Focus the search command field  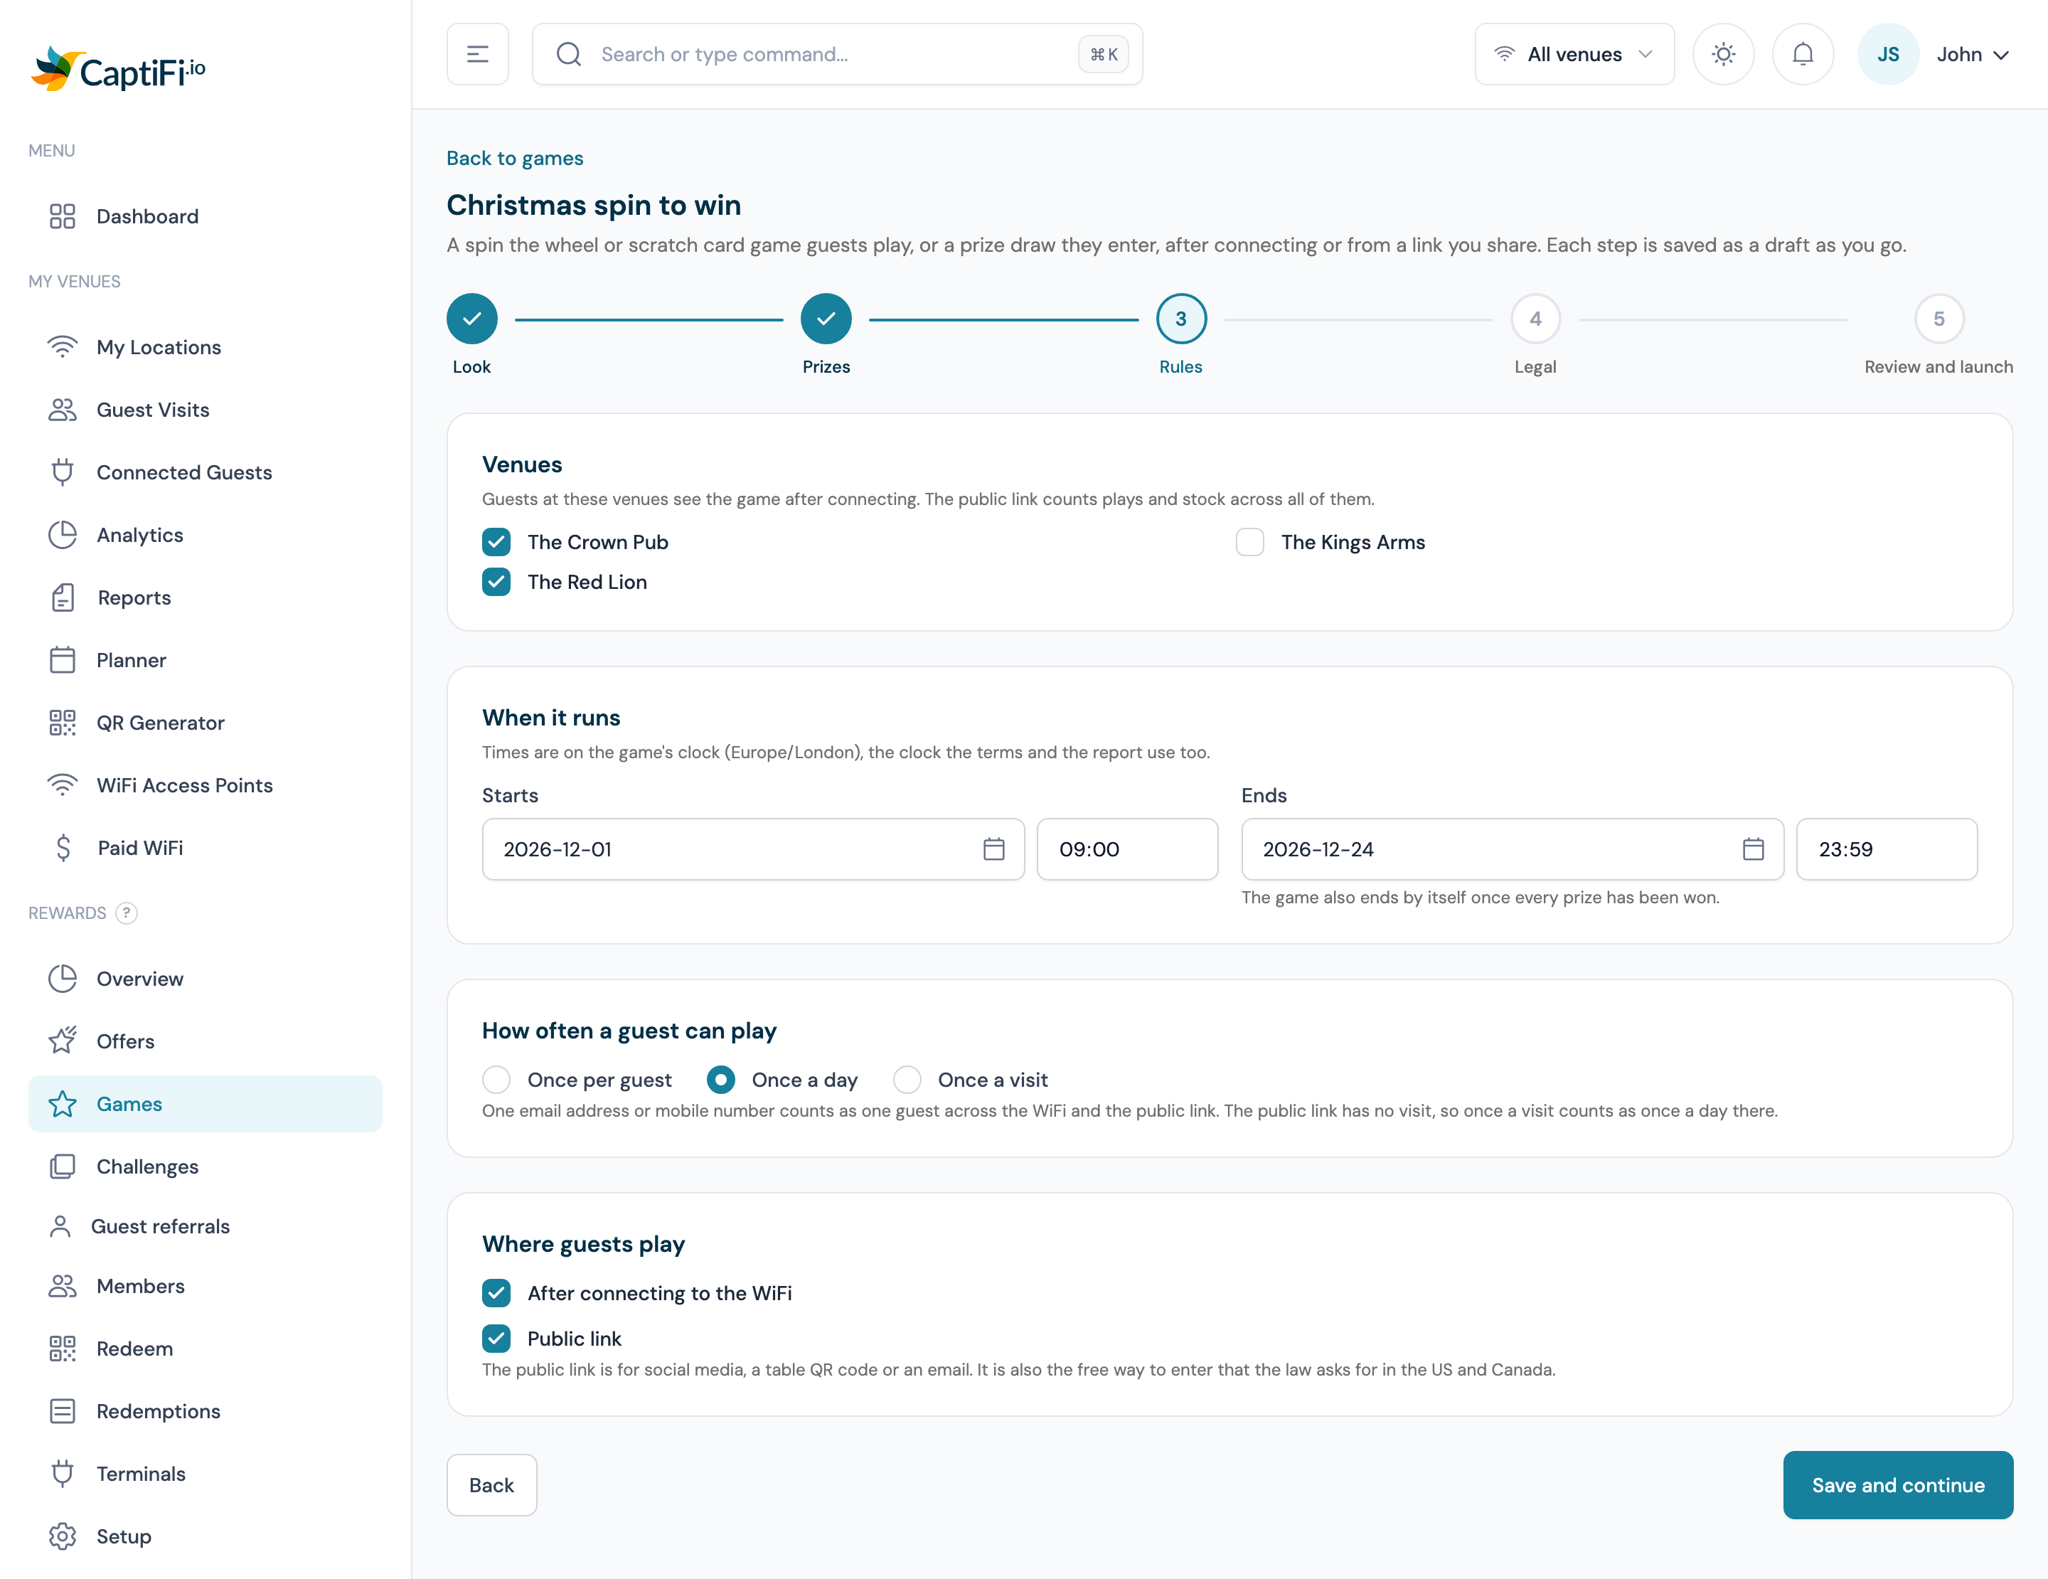[836, 54]
